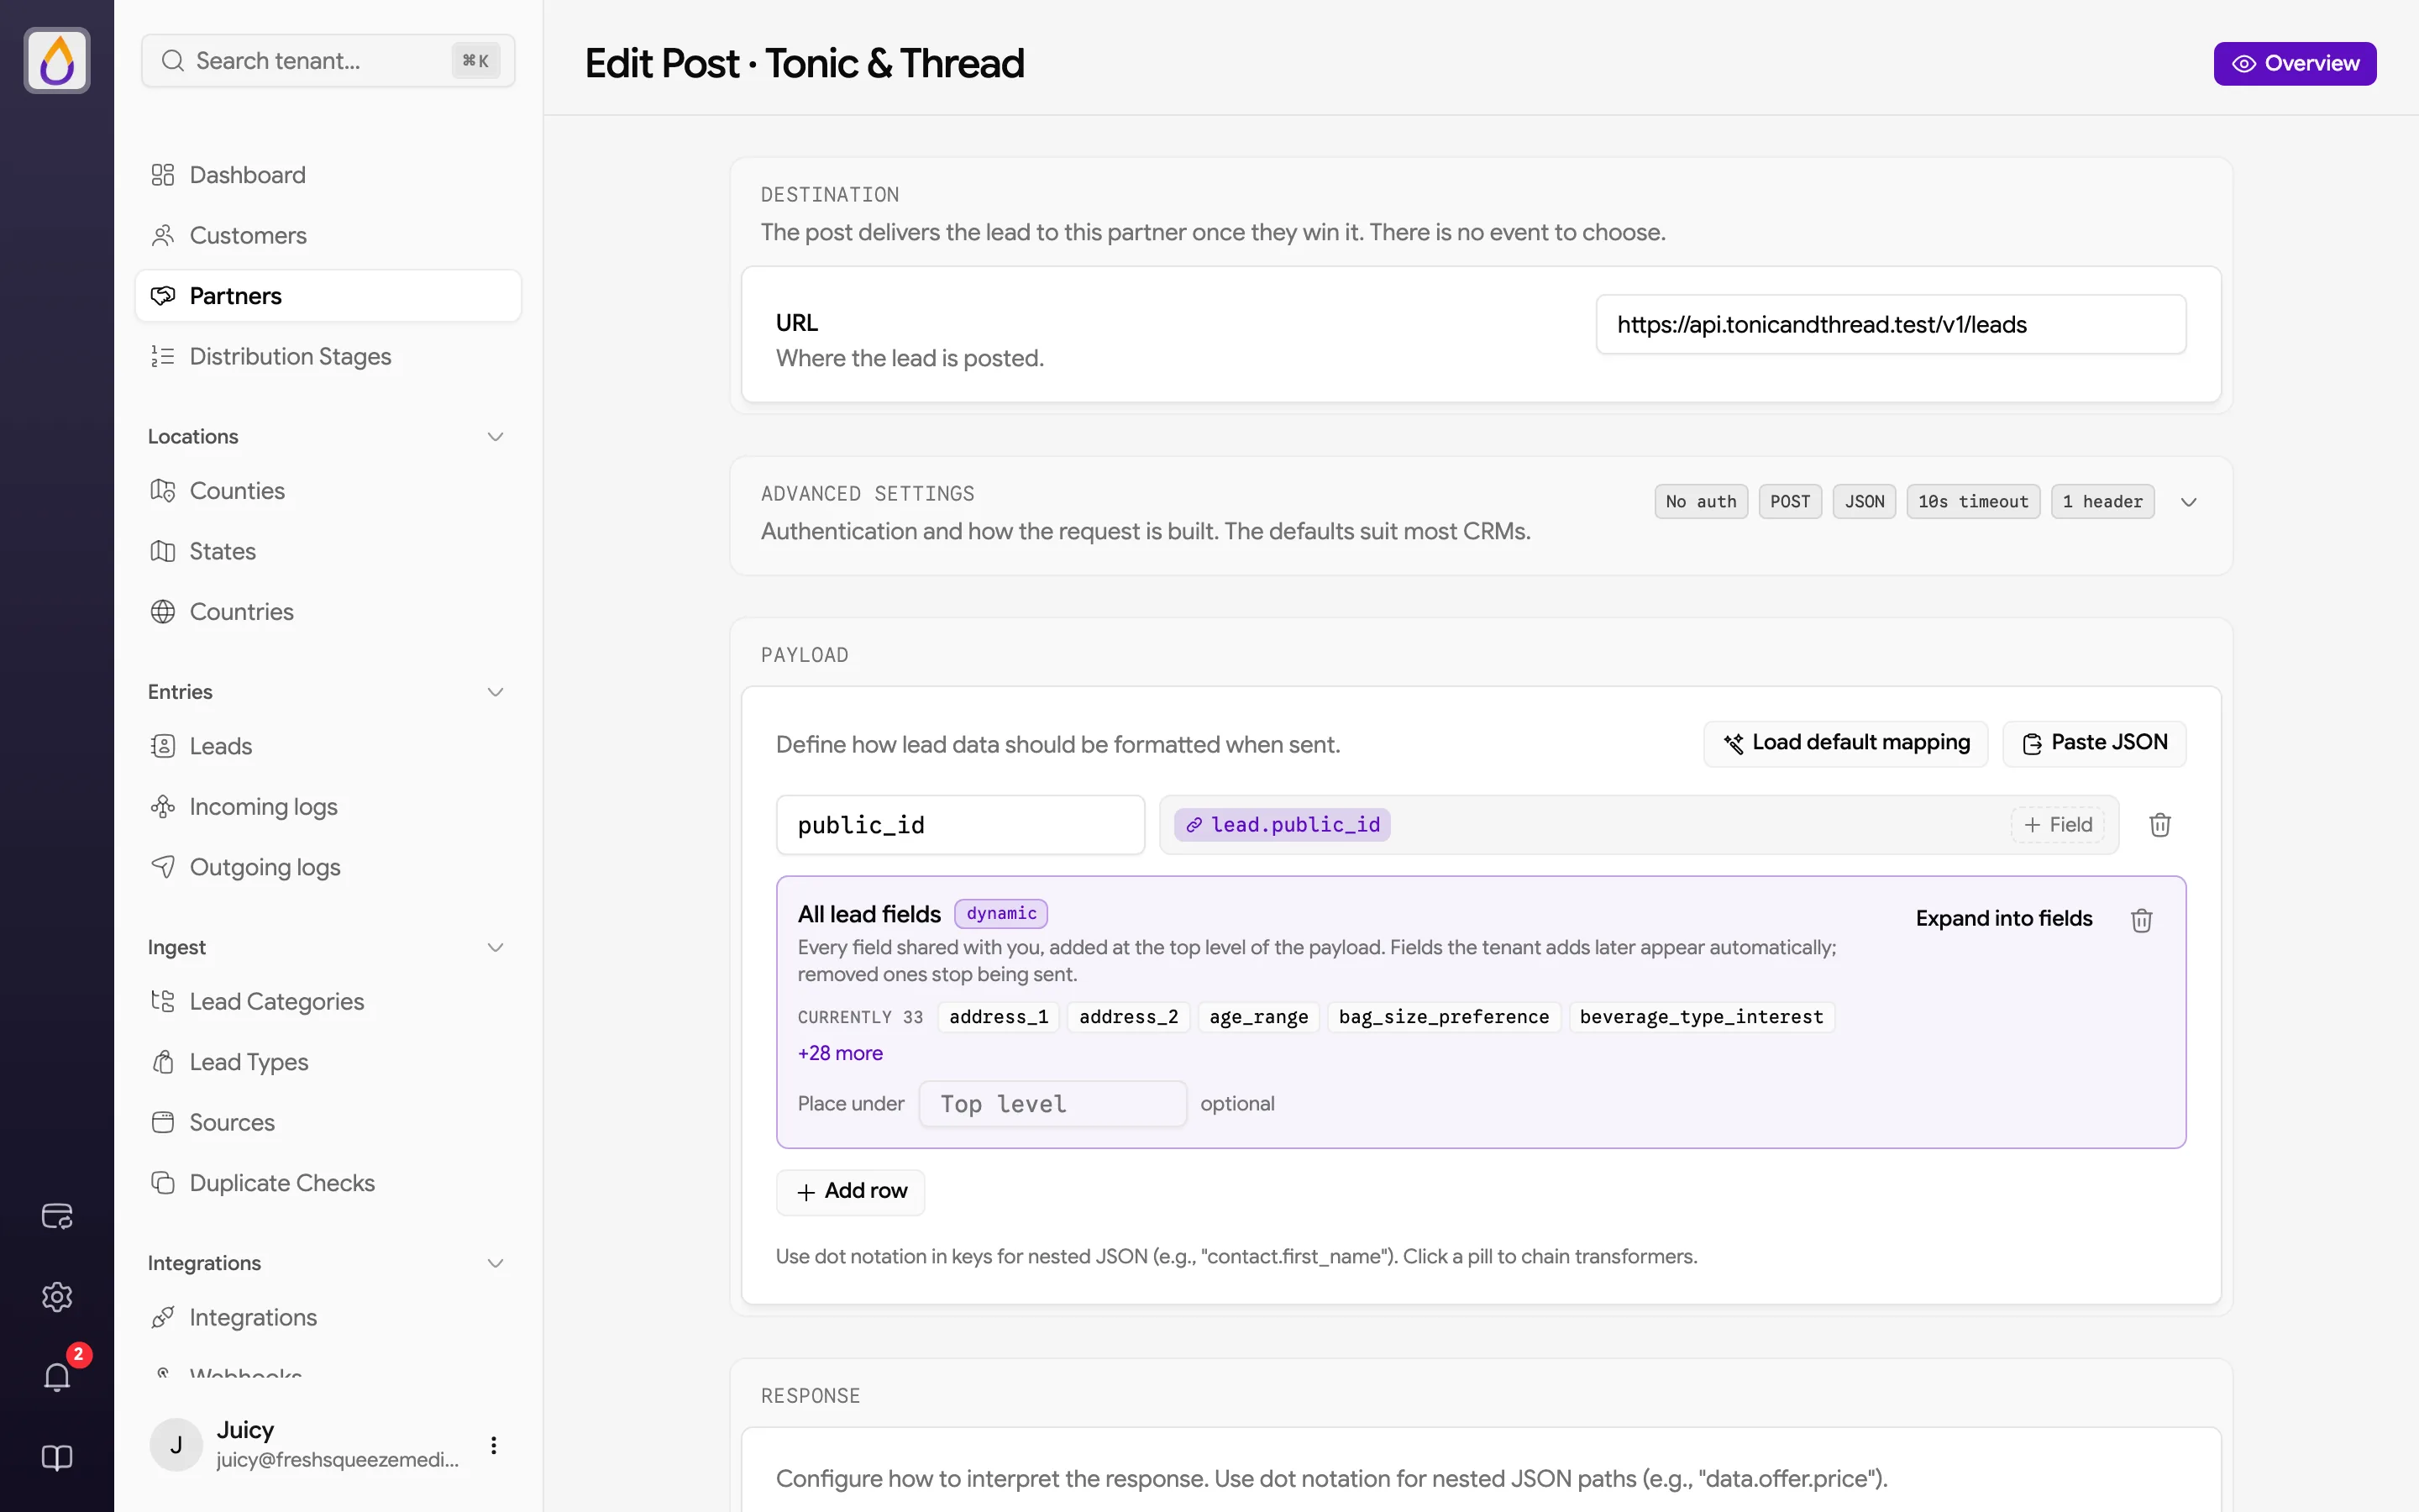Viewport: 2419px width, 1512px height.
Task: Go to Customers page
Action: pyautogui.click(x=328, y=235)
